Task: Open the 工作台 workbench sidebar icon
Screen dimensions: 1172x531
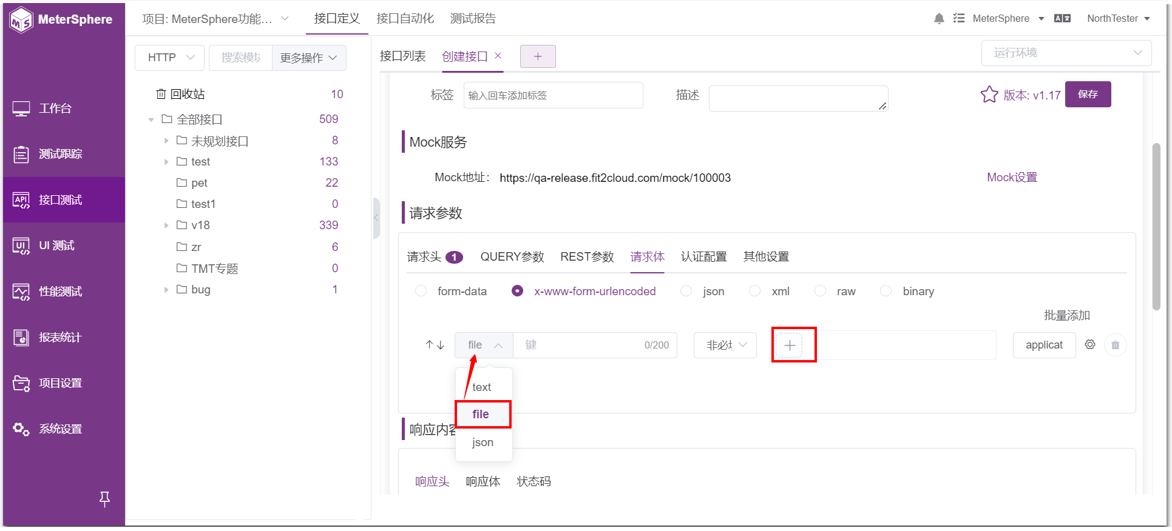Action: [x=21, y=109]
